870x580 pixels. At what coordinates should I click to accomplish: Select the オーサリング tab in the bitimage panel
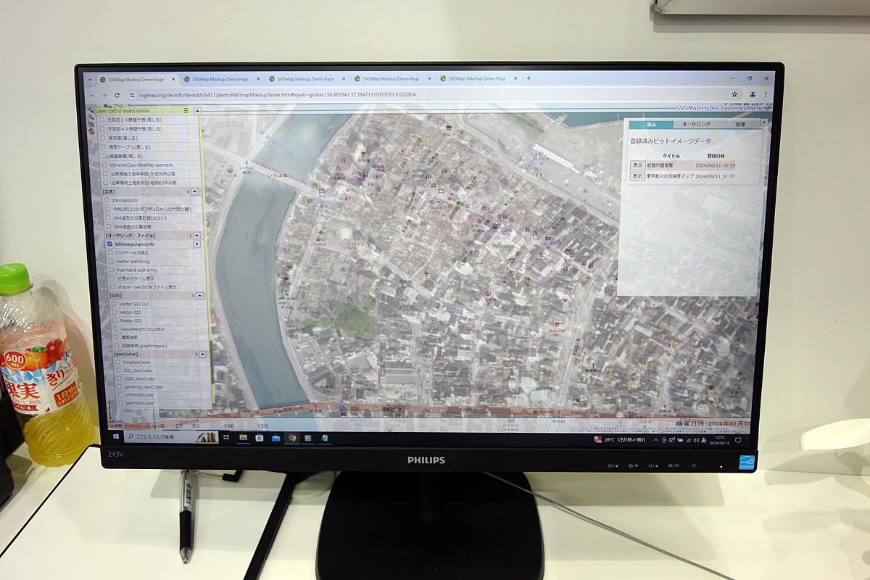click(695, 125)
